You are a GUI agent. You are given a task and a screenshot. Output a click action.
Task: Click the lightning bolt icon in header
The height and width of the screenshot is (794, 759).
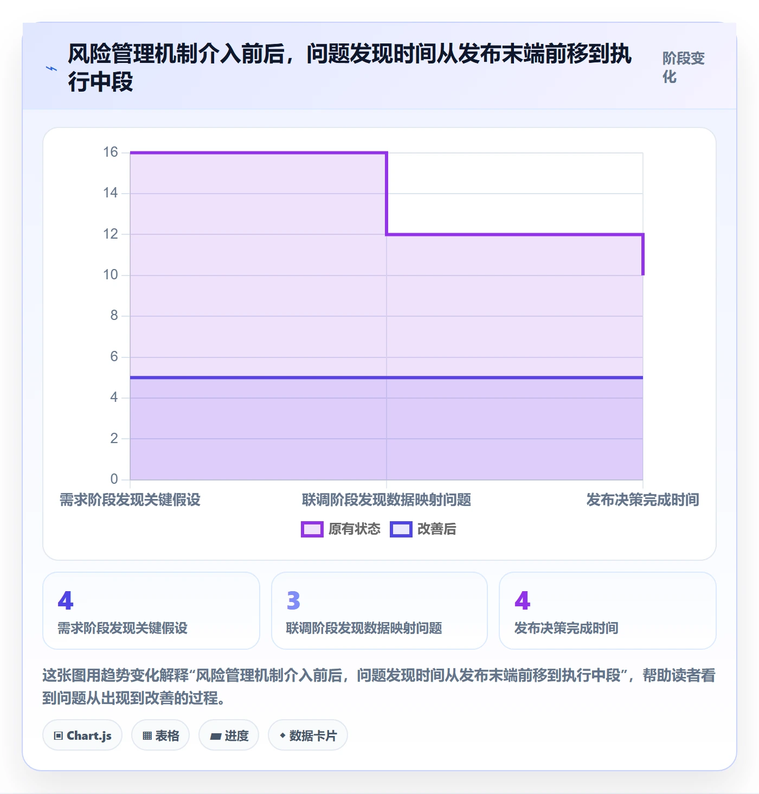point(52,69)
